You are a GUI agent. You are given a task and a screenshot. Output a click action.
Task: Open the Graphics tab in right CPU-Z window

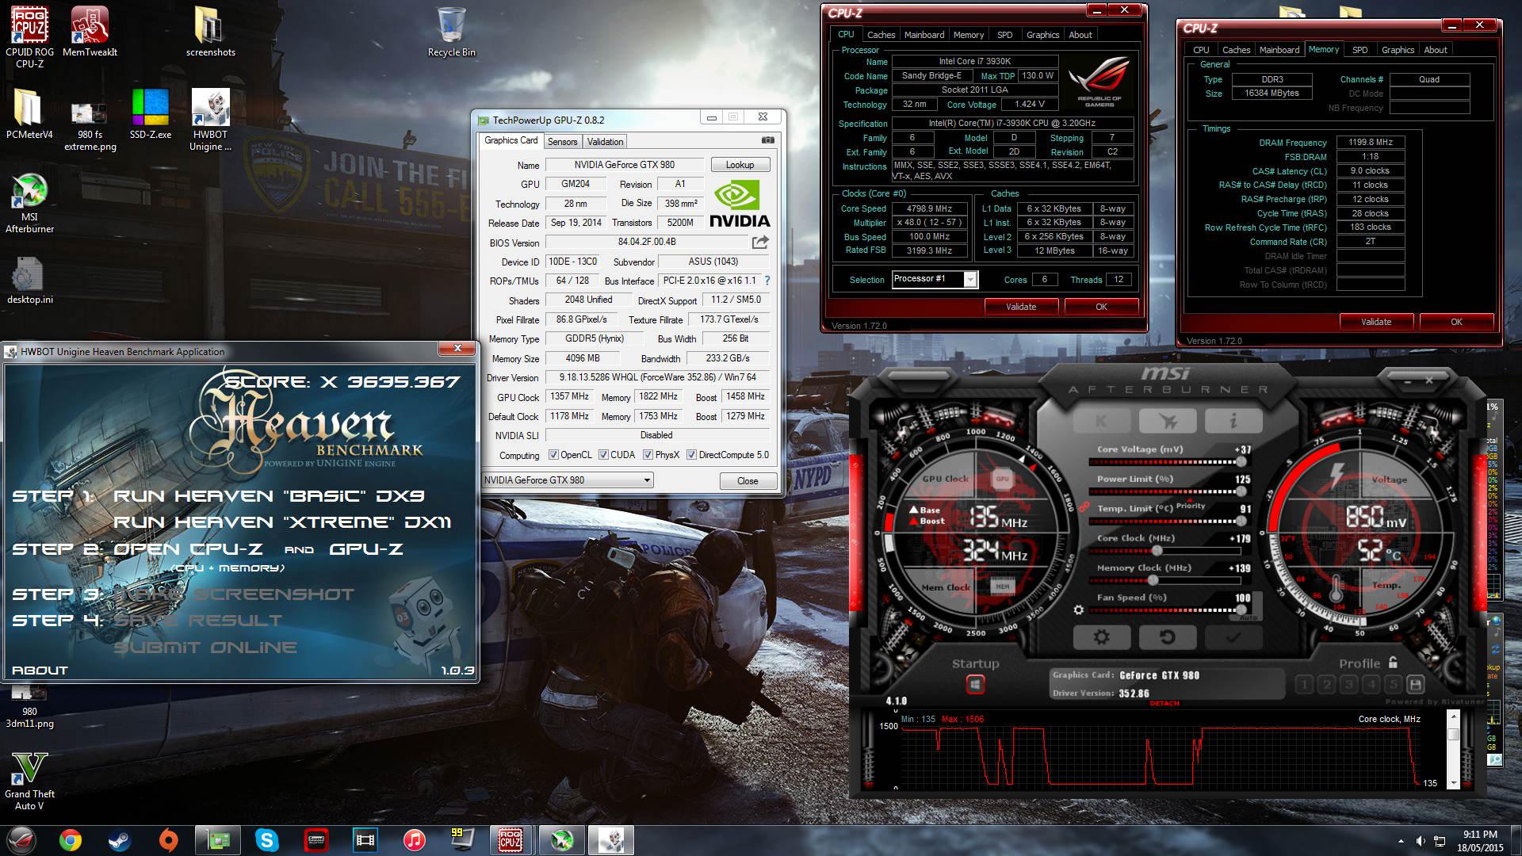click(x=1398, y=50)
